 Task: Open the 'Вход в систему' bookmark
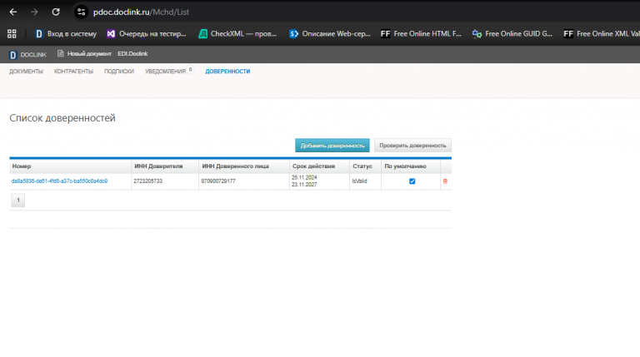coord(66,34)
